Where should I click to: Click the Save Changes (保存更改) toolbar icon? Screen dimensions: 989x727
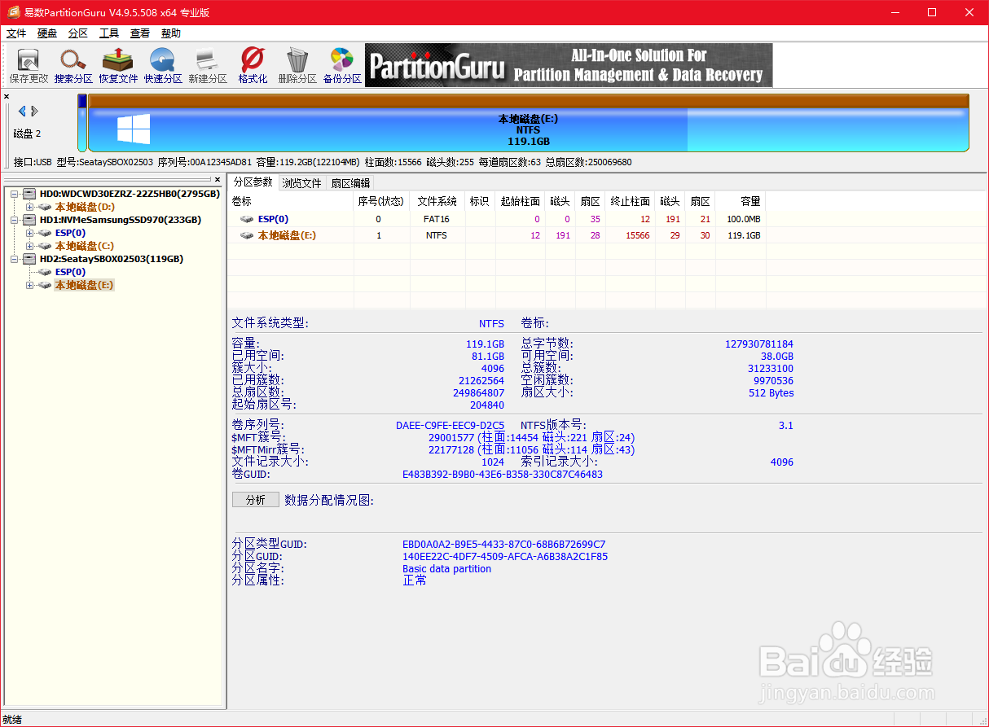tap(29, 66)
